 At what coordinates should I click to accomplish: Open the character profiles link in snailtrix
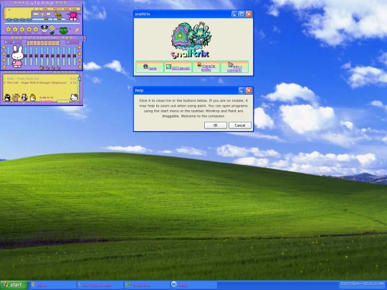[x=208, y=68]
